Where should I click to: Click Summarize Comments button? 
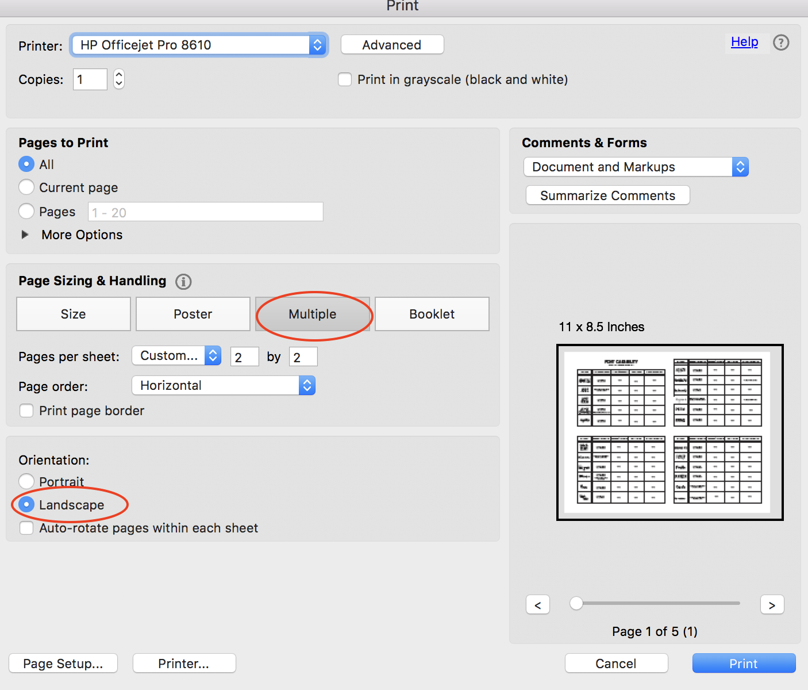pos(608,195)
